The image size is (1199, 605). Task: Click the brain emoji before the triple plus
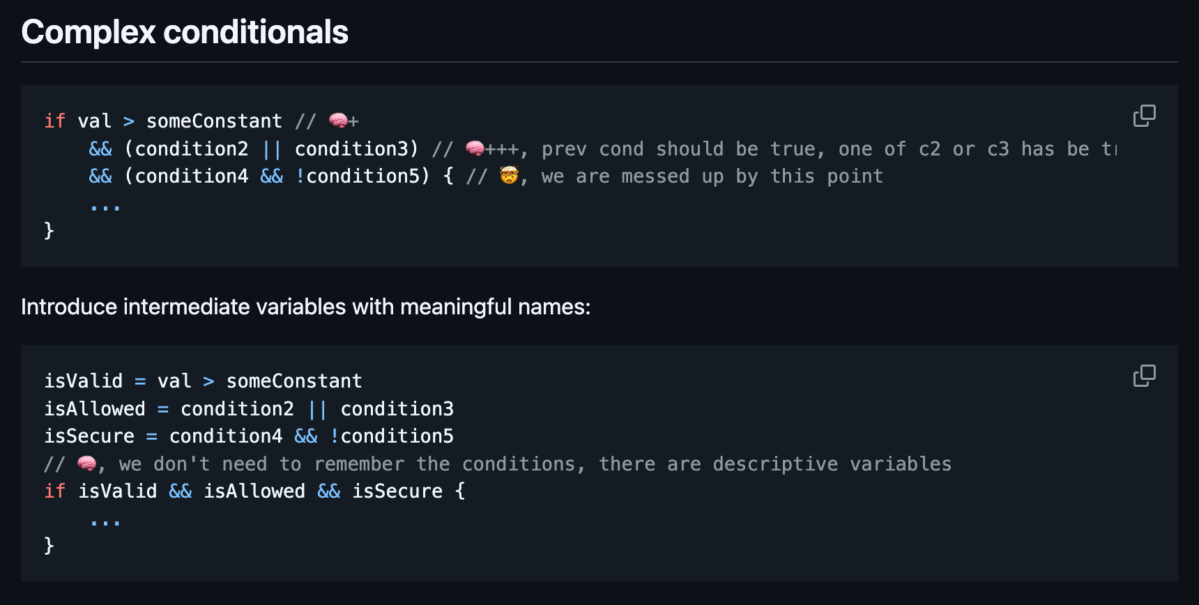(475, 148)
